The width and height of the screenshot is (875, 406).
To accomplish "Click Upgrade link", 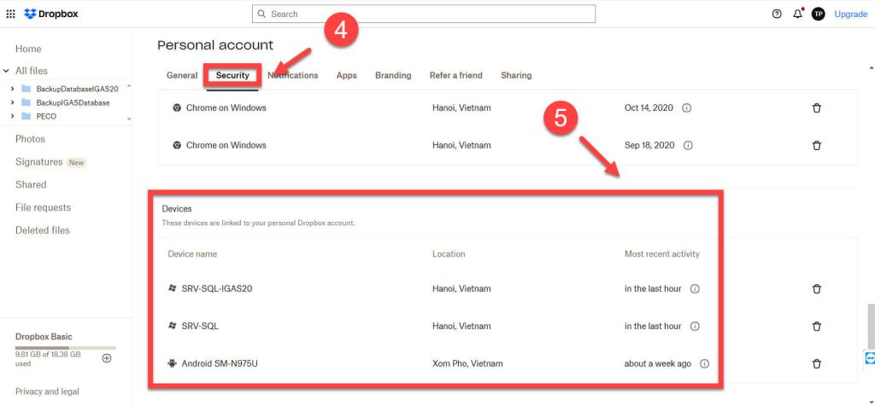I will 851,14.
